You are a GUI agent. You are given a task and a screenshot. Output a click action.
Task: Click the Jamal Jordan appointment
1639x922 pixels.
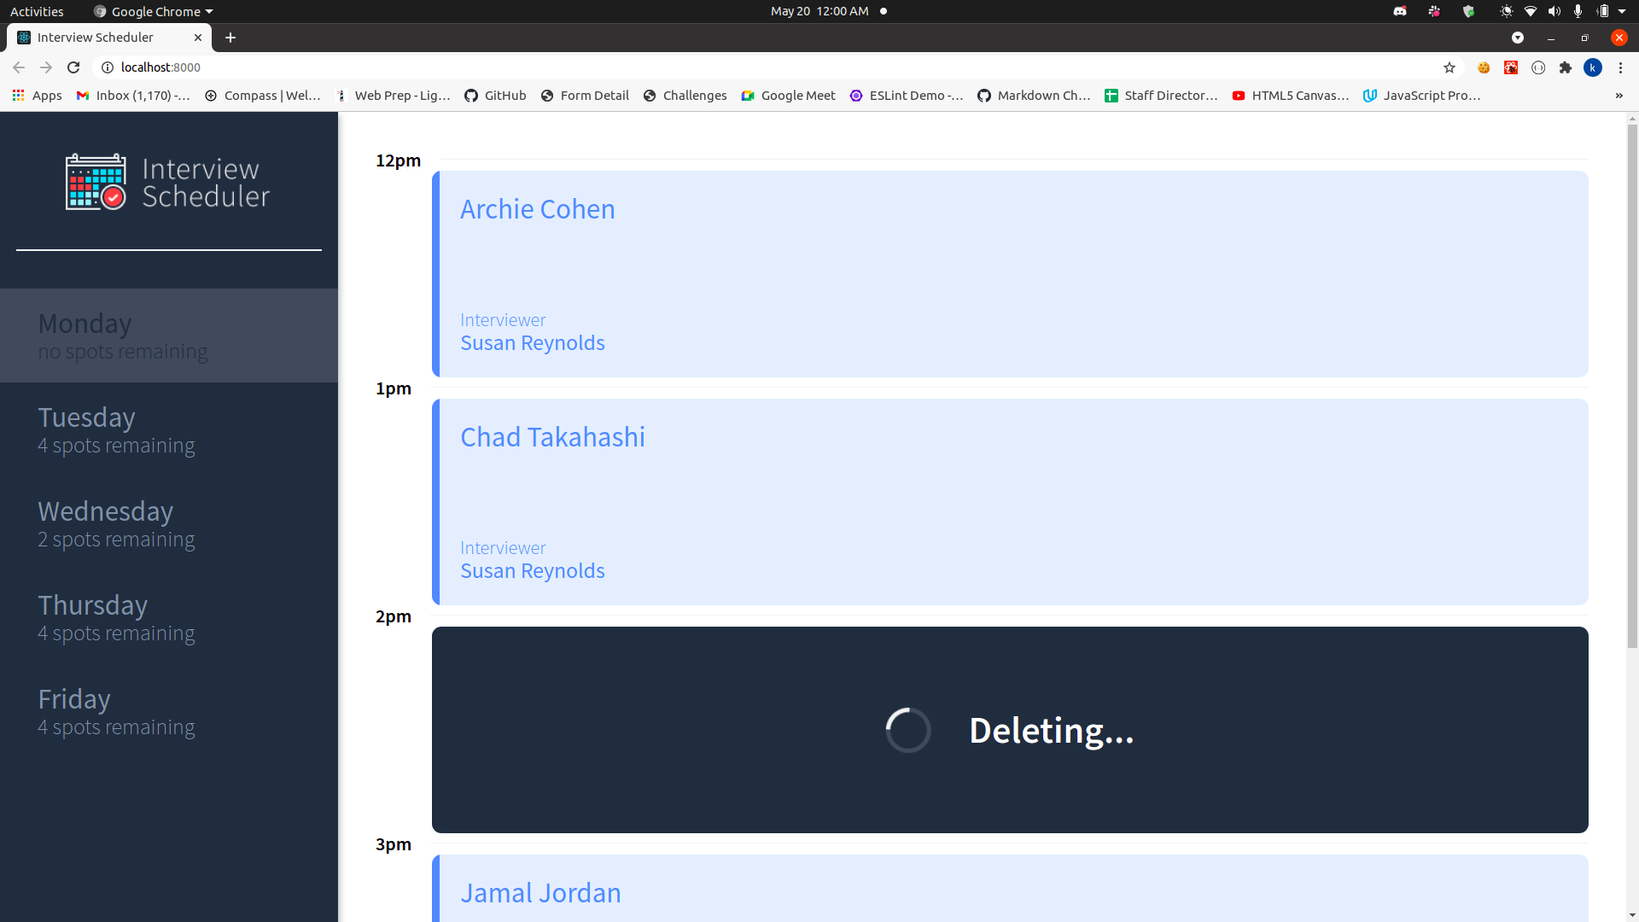[x=540, y=892]
